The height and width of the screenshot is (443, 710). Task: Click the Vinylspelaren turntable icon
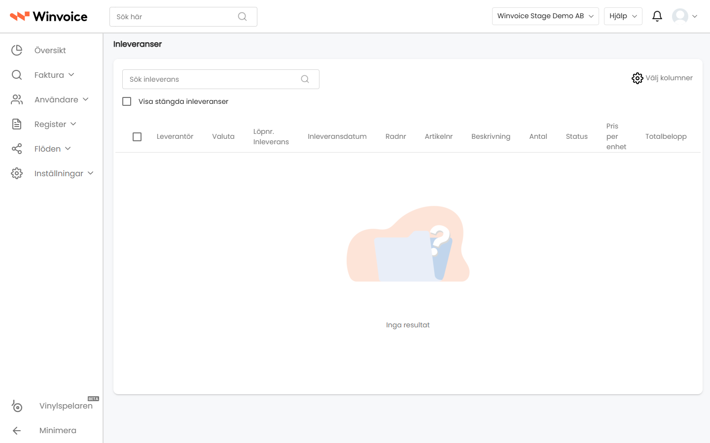coord(17,406)
